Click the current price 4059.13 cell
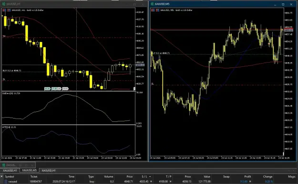Image resolution: width=298 pixels, height=184 pixels. 186,182
